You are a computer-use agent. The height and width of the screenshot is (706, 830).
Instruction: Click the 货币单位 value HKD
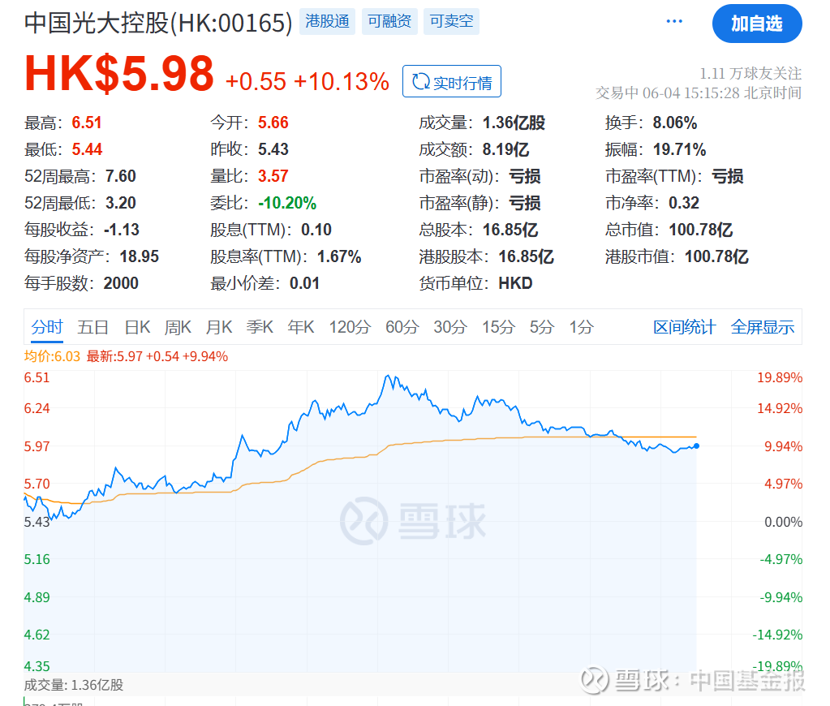click(515, 283)
